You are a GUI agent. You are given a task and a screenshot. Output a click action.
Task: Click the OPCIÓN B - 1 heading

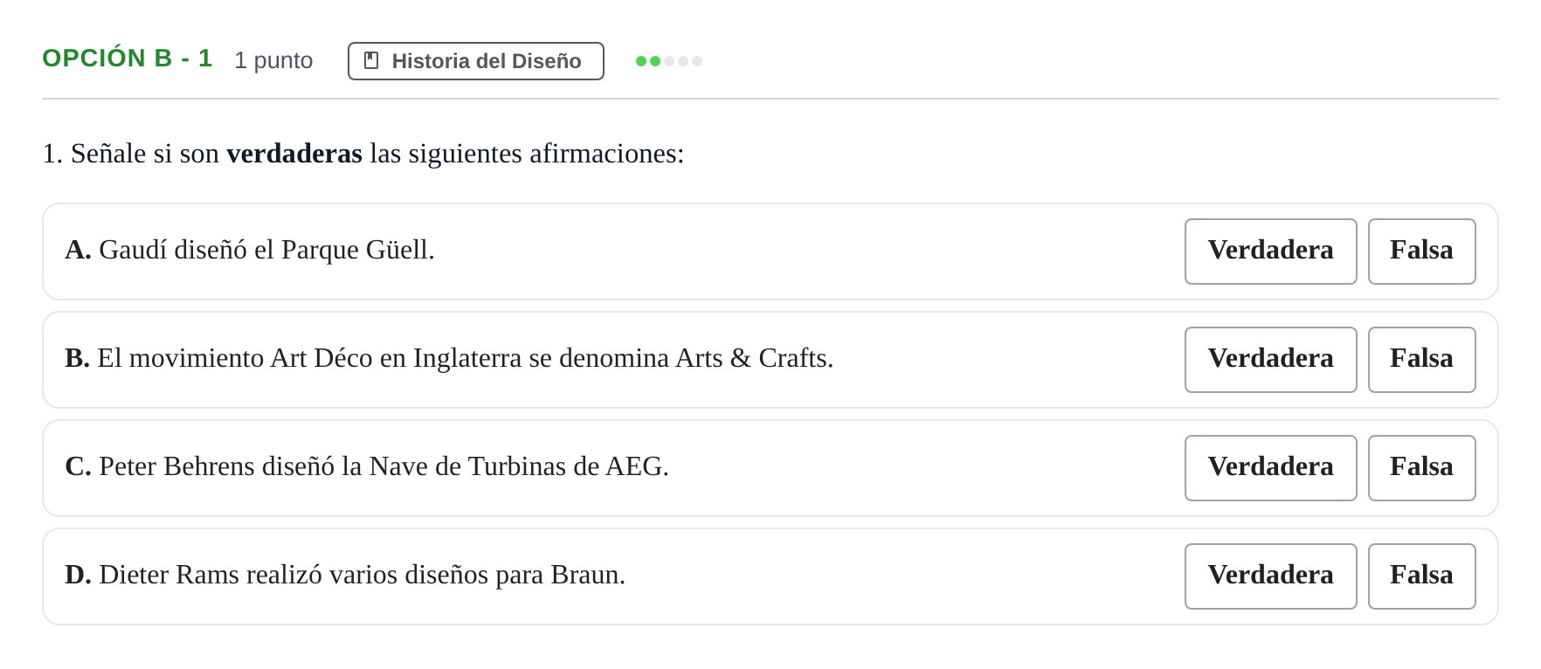[128, 59]
